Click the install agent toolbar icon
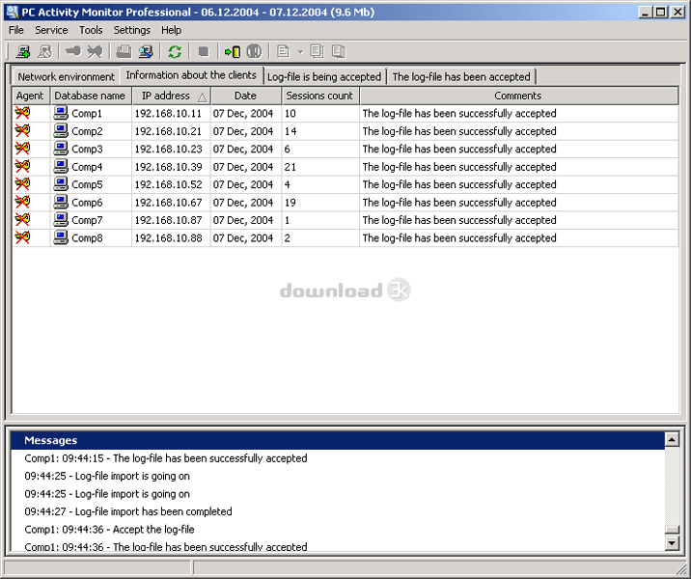Image resolution: width=691 pixels, height=579 pixels. coord(73,52)
